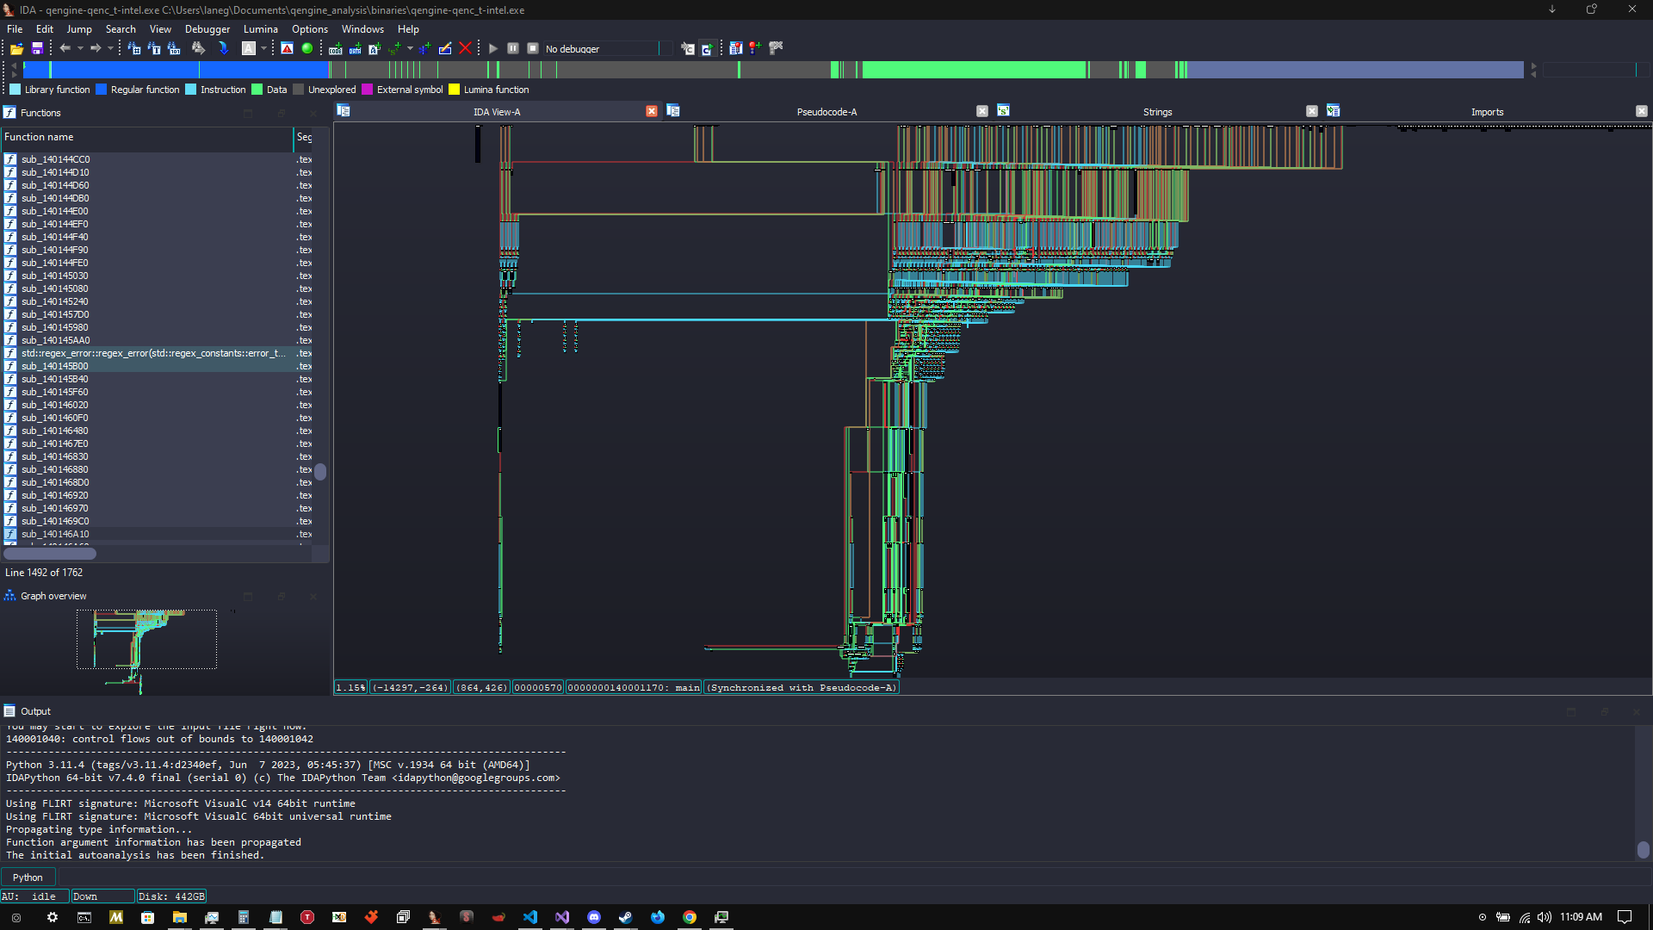Click the pause process button
Viewport: 1653px width, 930px height.
point(513,49)
